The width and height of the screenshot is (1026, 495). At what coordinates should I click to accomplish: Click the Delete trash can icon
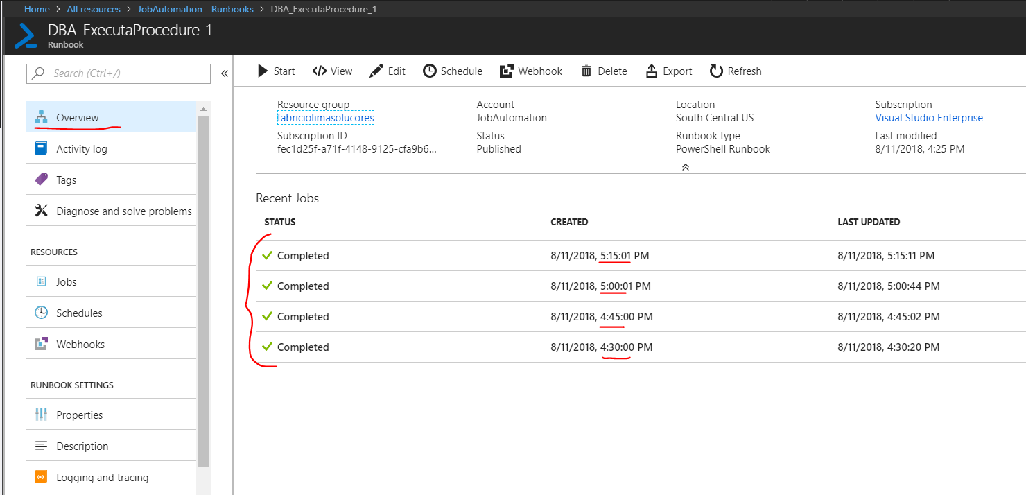(586, 71)
